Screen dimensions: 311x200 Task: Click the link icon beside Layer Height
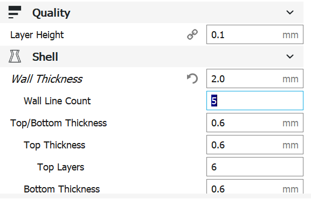192,34
